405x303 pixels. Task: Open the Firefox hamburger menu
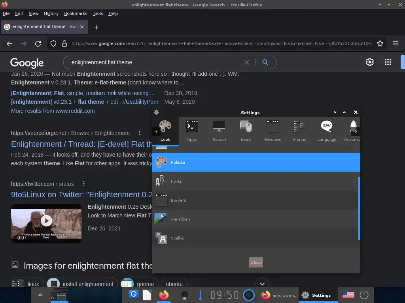coord(396,43)
